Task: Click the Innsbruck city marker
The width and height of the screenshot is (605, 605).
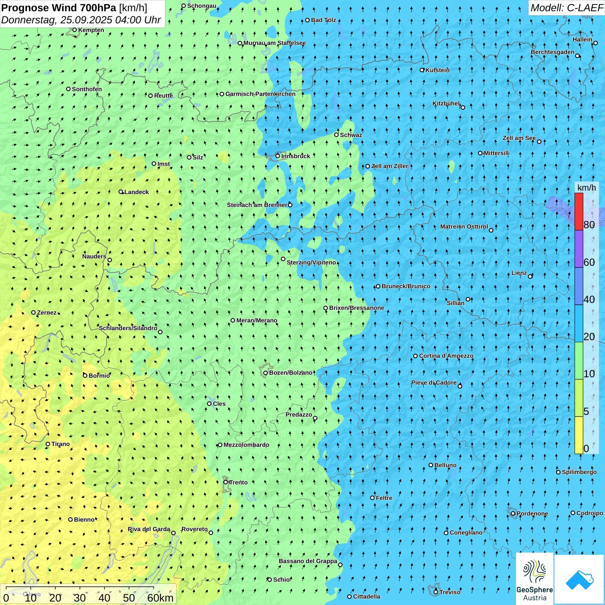Action: pos(278,156)
